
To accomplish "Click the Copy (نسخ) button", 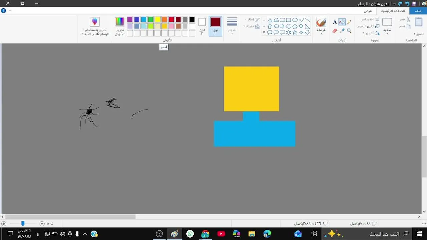I will pyautogui.click(x=405, y=26).
